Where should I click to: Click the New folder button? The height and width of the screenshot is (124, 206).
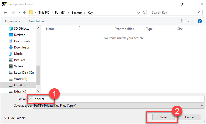[x=36, y=21]
